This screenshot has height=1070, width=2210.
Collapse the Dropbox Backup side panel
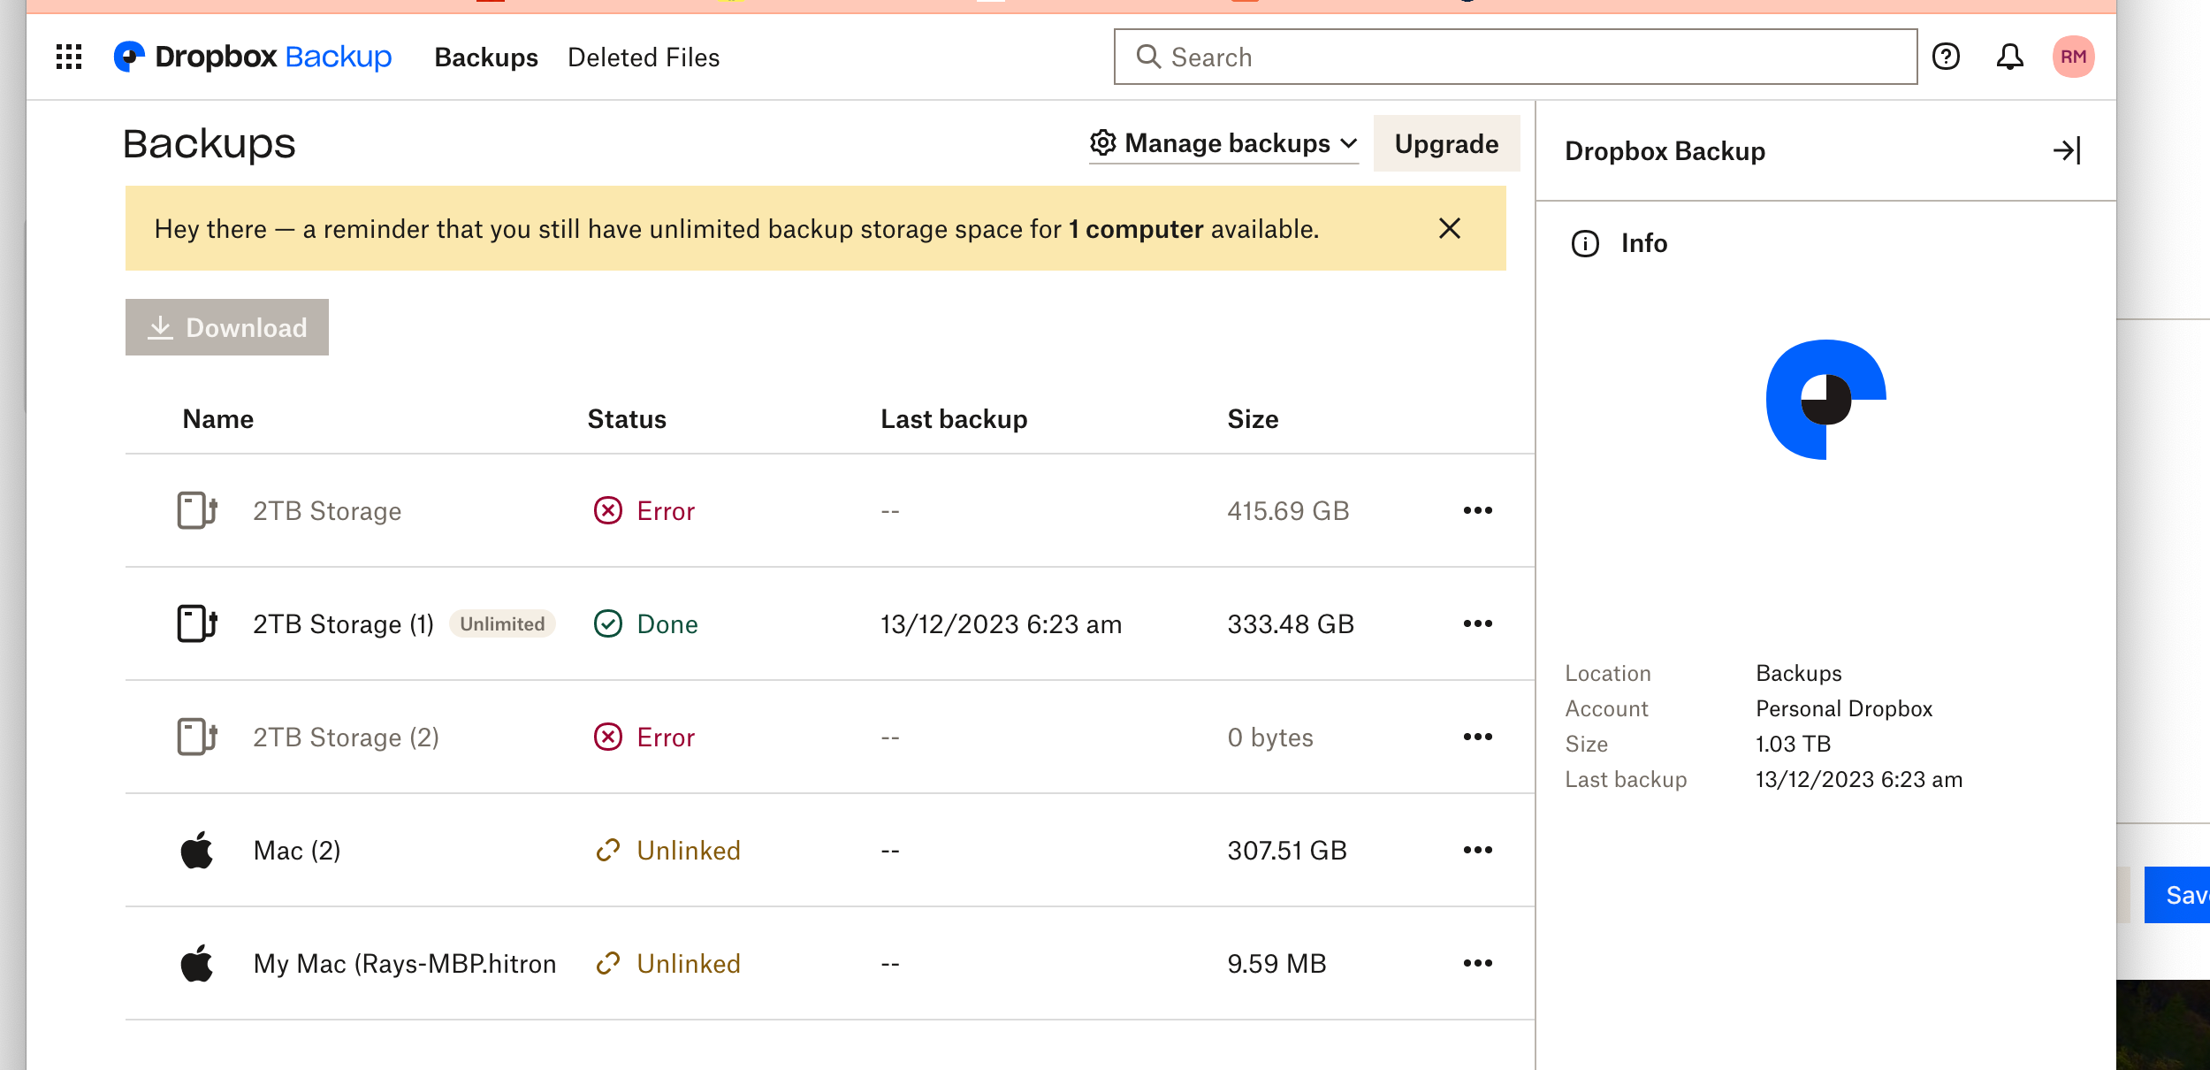2067,151
